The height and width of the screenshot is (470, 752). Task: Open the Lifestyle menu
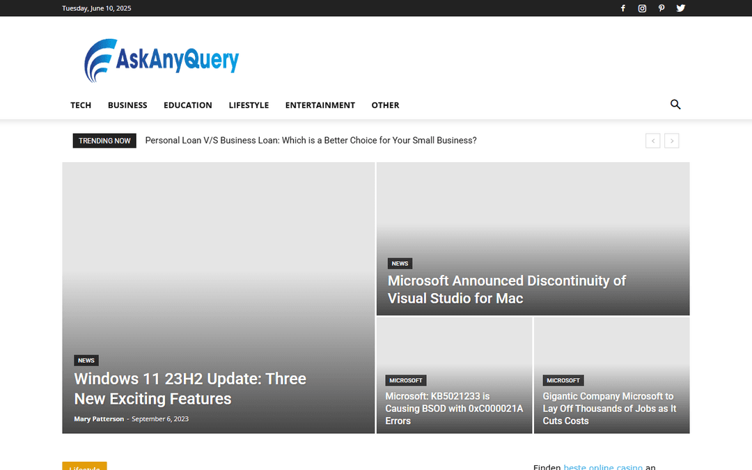point(249,105)
